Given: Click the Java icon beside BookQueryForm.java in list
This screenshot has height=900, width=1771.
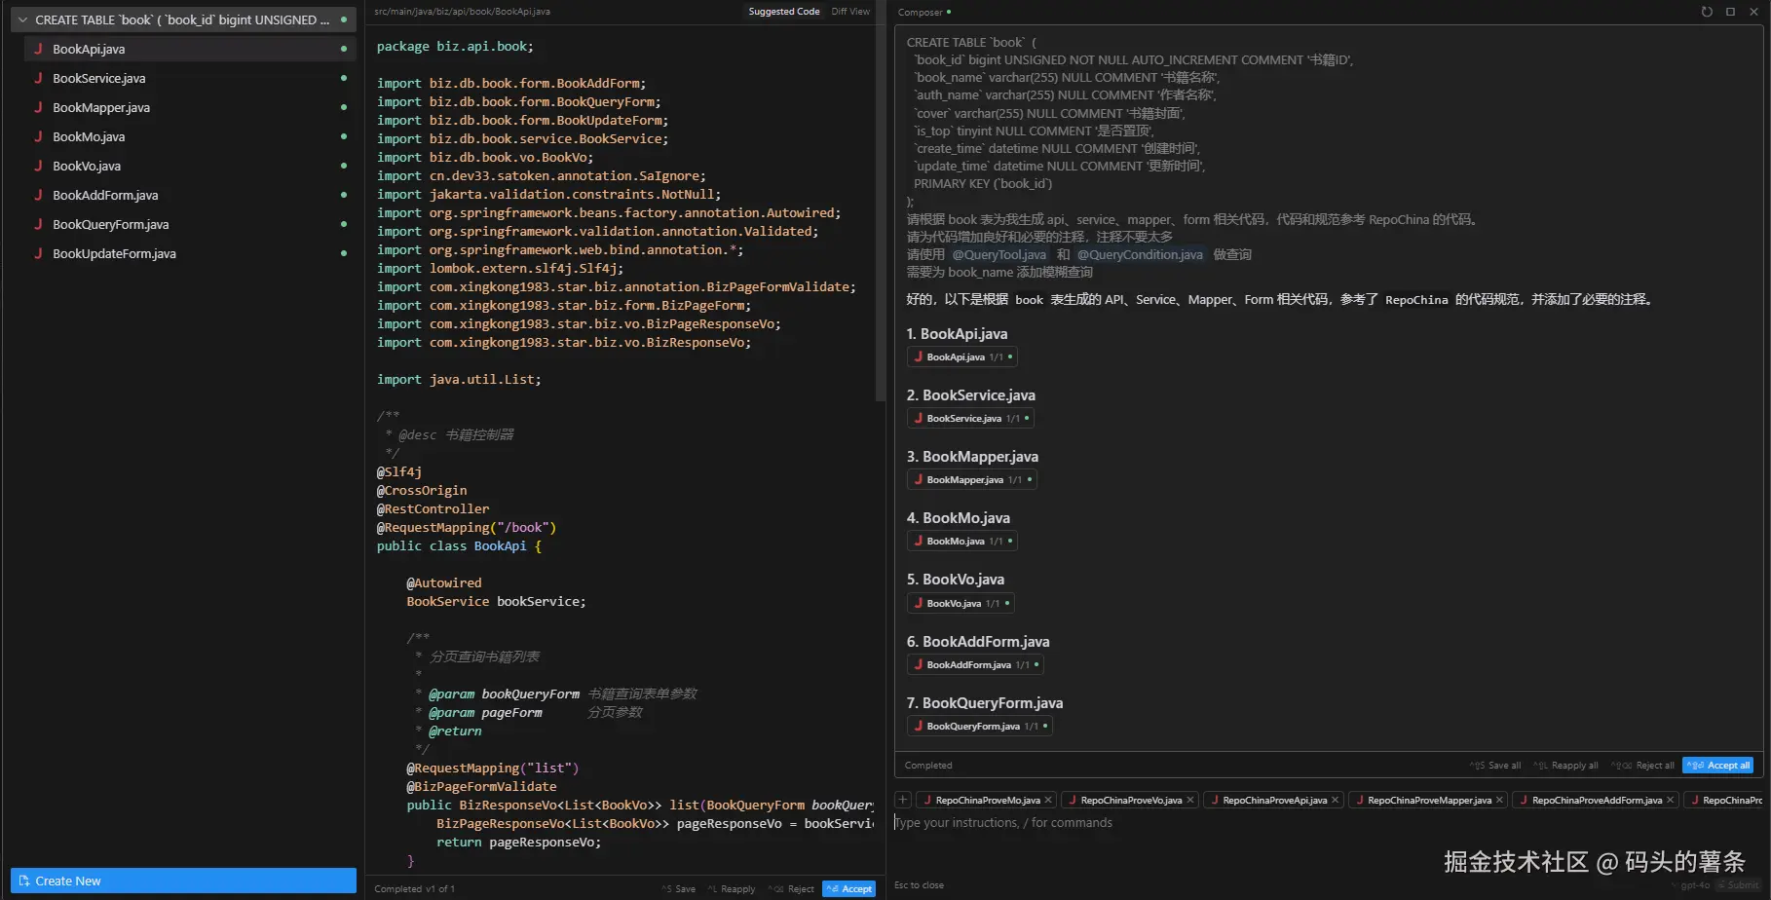Looking at the screenshot, I should click(x=38, y=224).
